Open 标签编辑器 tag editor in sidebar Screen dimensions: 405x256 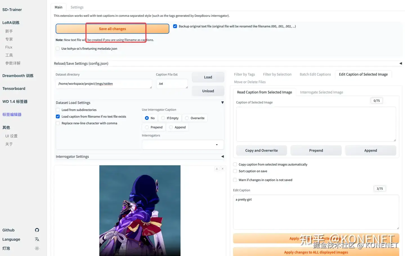pyautogui.click(x=12, y=115)
